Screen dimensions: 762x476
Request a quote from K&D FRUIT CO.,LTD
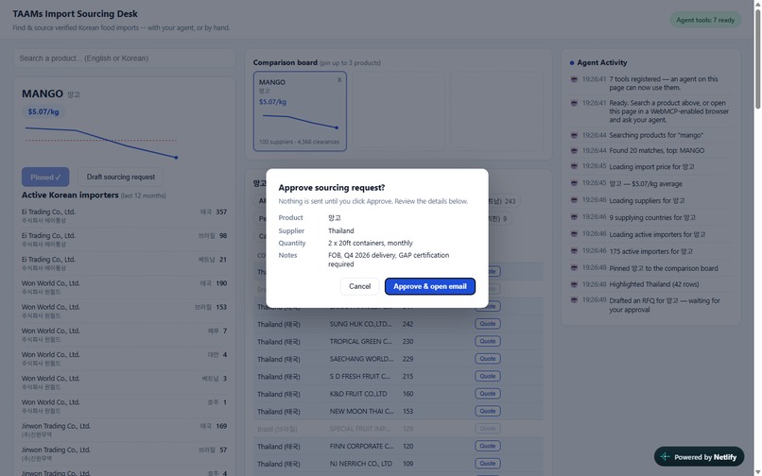pyautogui.click(x=488, y=394)
